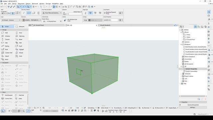Image resolution: width=213 pixels, height=120 pixels.
Task: Toggle the suspend groups icon
Action: click(x=54, y=7)
